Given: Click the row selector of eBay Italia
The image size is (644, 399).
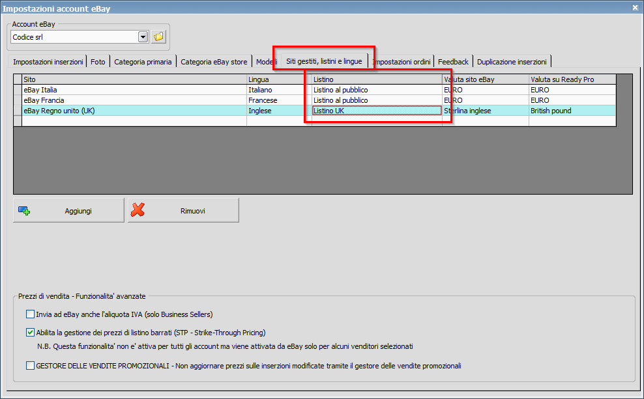Looking at the screenshot, I should tap(18, 90).
